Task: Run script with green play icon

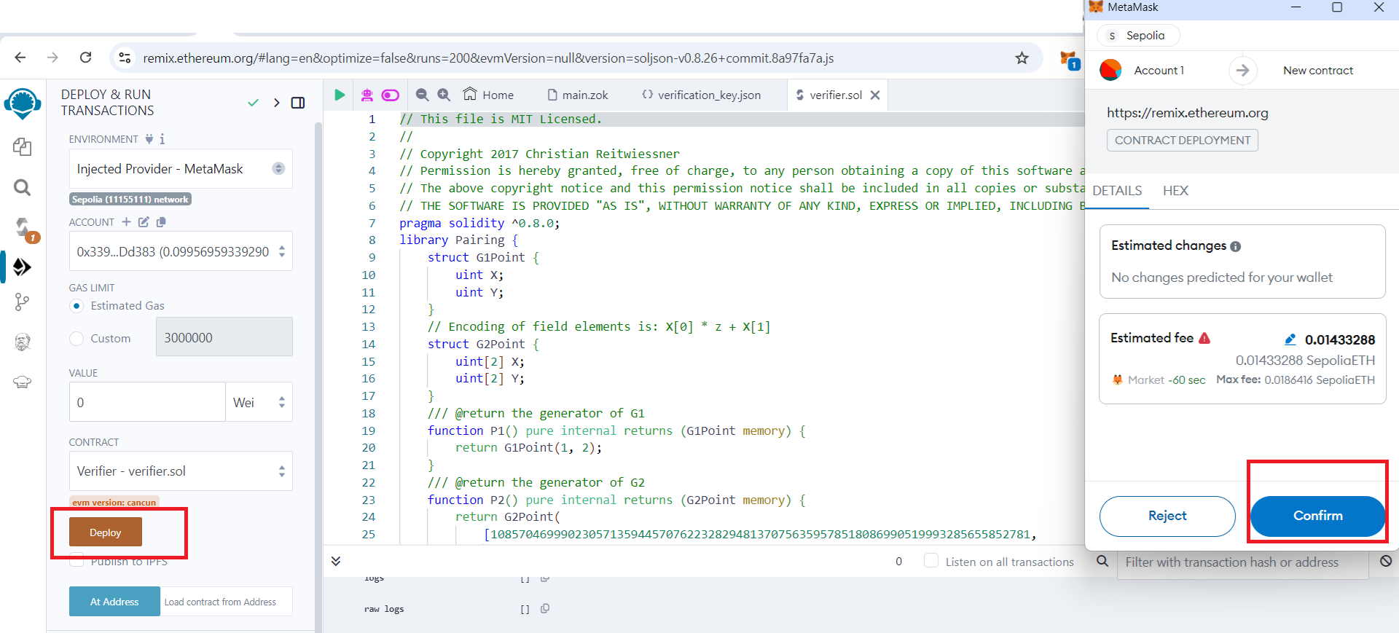Action: [340, 95]
